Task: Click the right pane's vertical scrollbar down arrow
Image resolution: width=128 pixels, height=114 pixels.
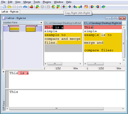Action: [124, 60]
